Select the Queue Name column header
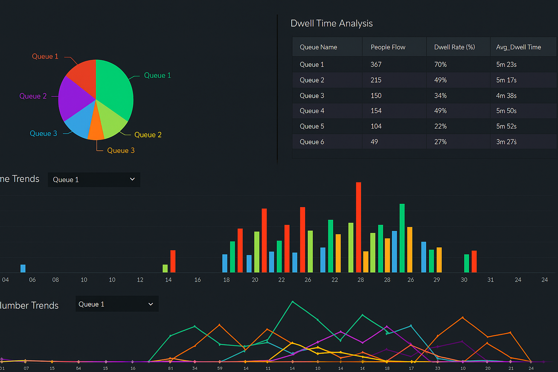Viewport: 558px width, 372px height. 318,47
